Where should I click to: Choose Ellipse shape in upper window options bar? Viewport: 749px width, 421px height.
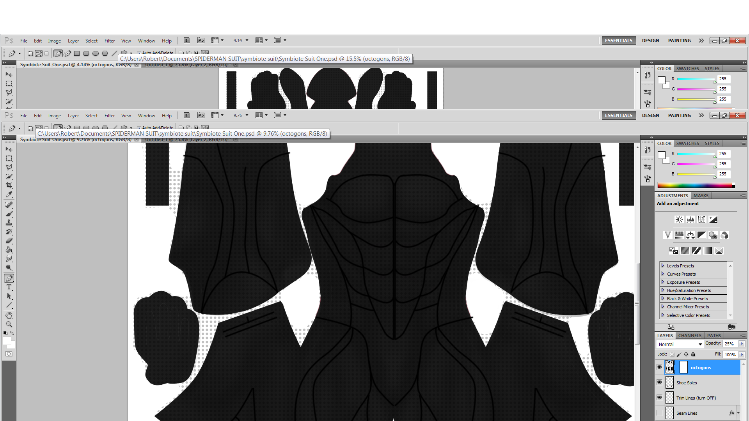pos(96,53)
